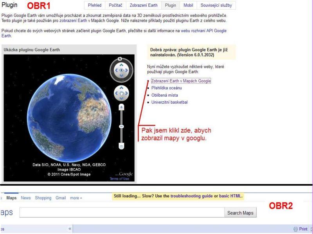Click the Ukázka pluginu Google Earth heading
Image resolution: width=313 pixels, height=234 pixels.
32,50
